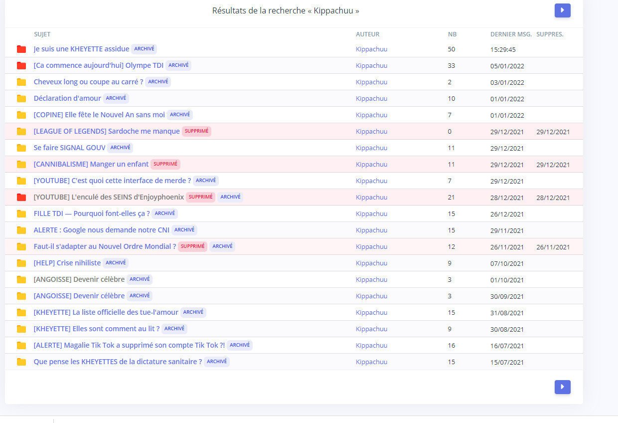618x423 pixels.
Task: Click author Kippachuu on the first topic row
Action: (371, 49)
